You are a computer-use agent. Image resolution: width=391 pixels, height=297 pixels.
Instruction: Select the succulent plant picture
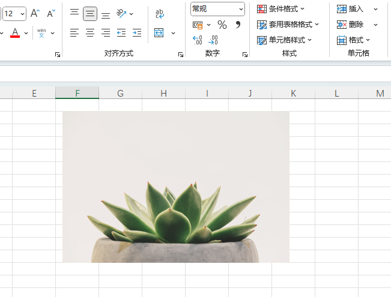click(x=176, y=187)
